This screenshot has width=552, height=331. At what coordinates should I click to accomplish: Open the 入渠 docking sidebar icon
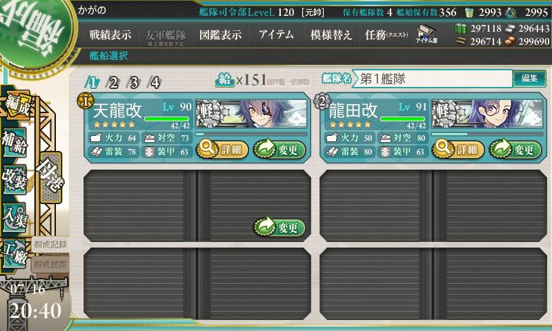pyautogui.click(x=14, y=217)
